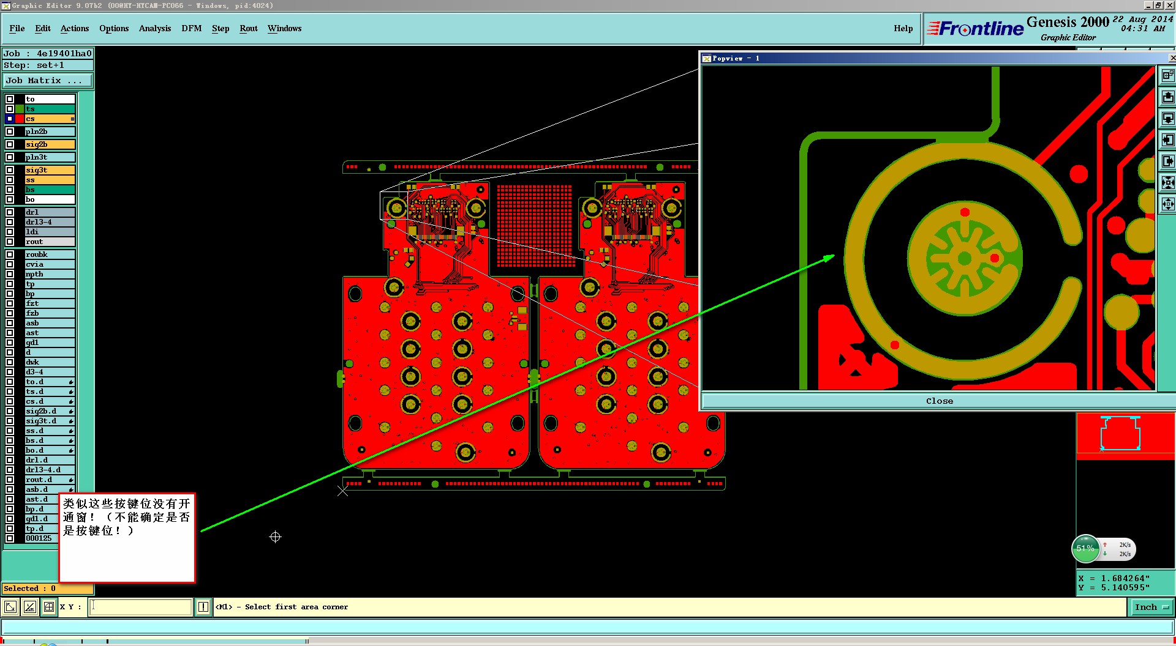
Task: Open the Inch units dropdown
Action: (x=1151, y=607)
